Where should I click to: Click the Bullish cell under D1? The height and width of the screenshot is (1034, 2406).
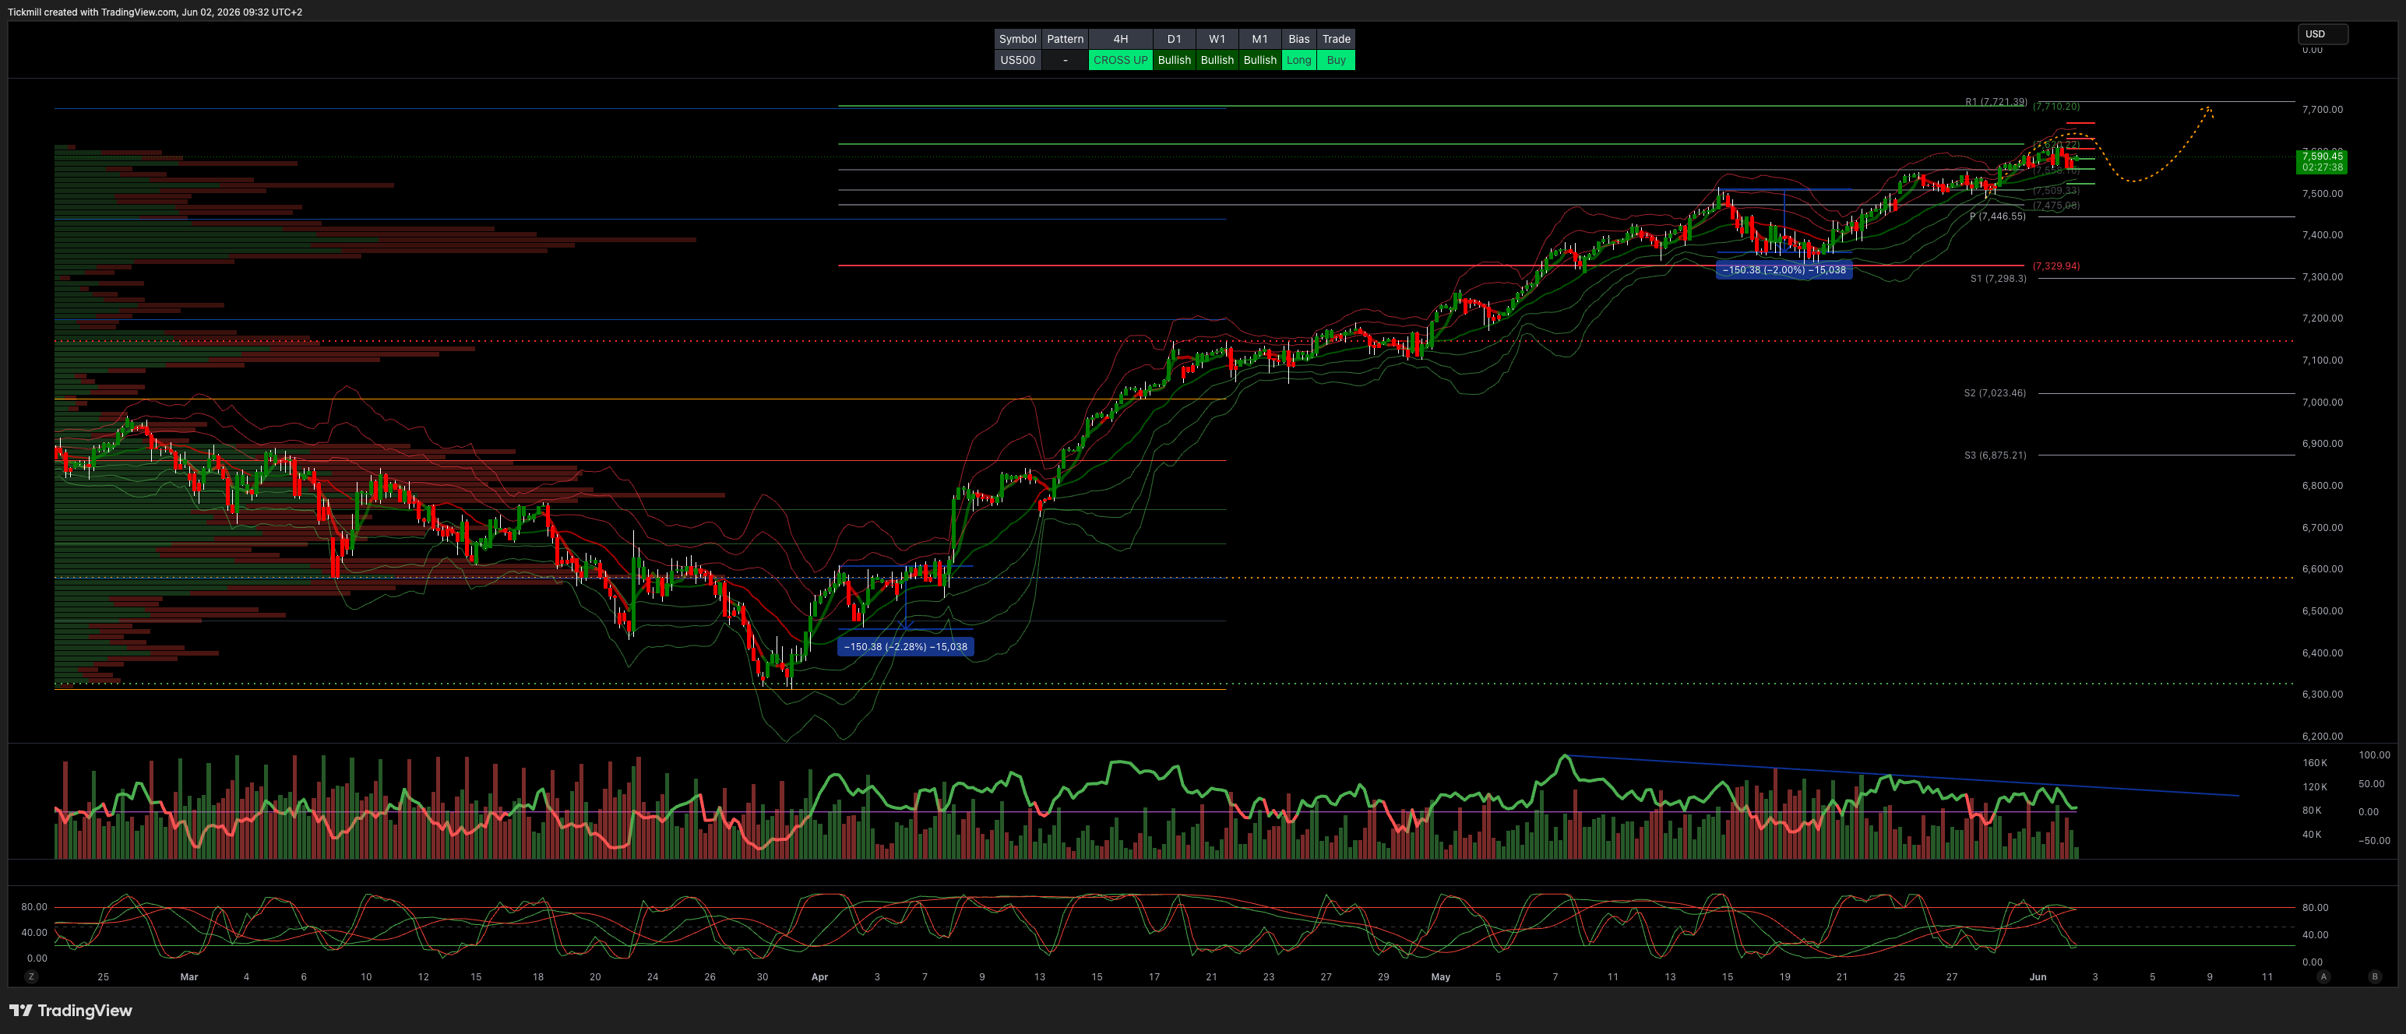(x=1174, y=60)
